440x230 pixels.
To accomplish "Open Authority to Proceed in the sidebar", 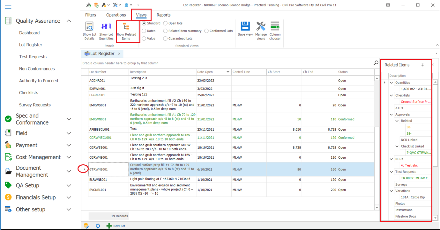I will (39, 81).
